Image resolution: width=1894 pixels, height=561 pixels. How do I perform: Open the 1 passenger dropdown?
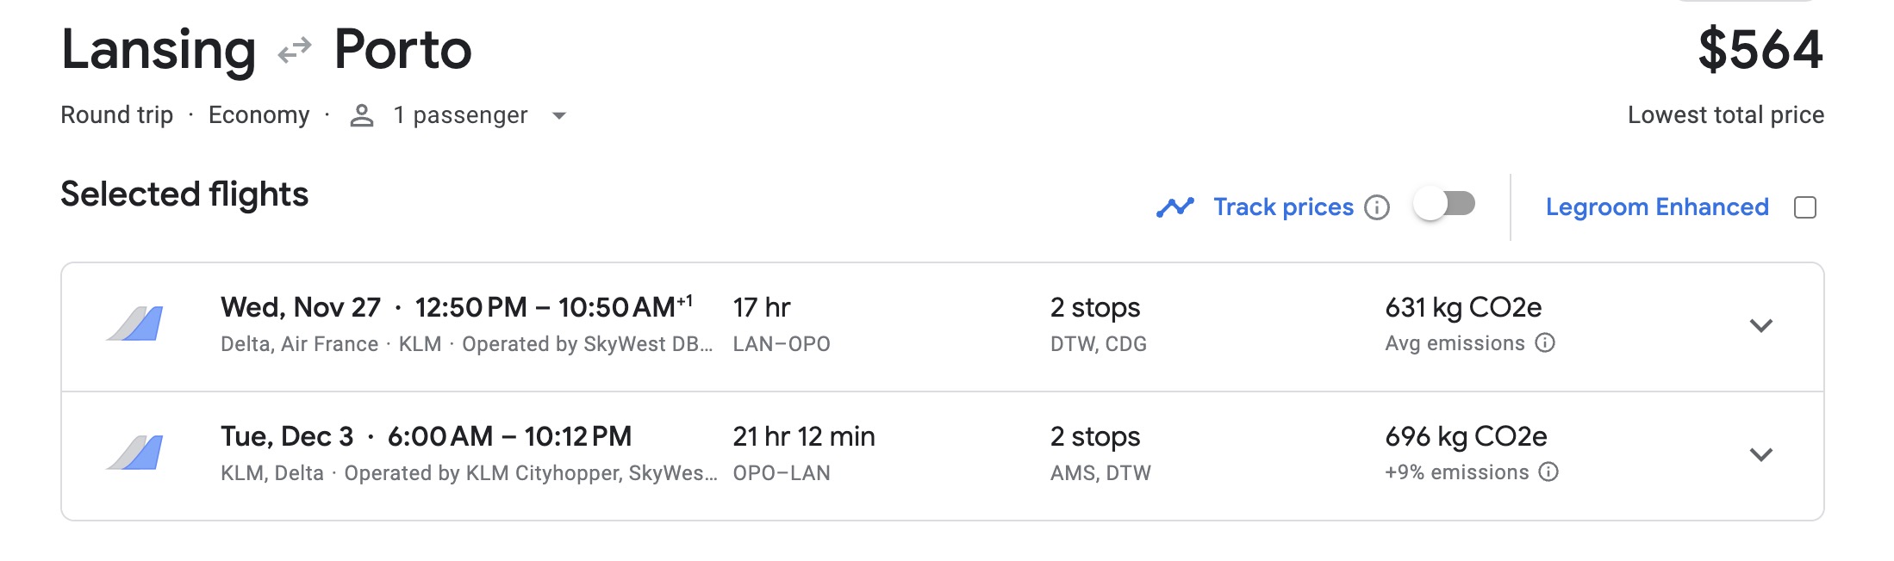558,116
